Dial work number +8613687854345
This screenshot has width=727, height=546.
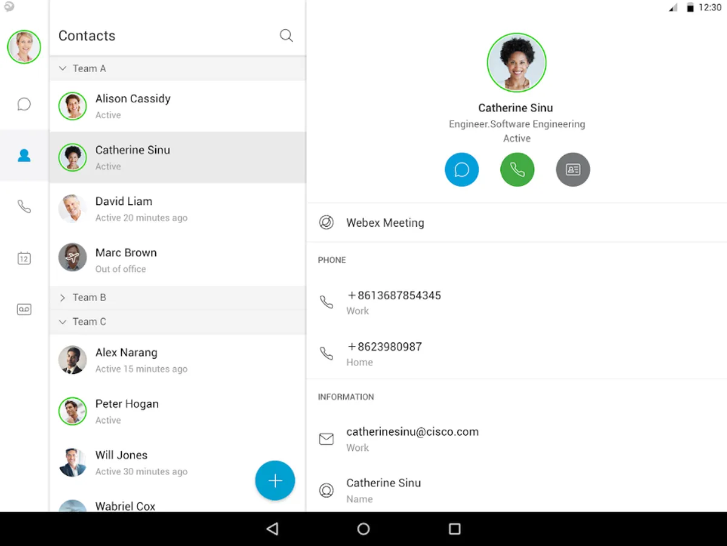pos(517,302)
